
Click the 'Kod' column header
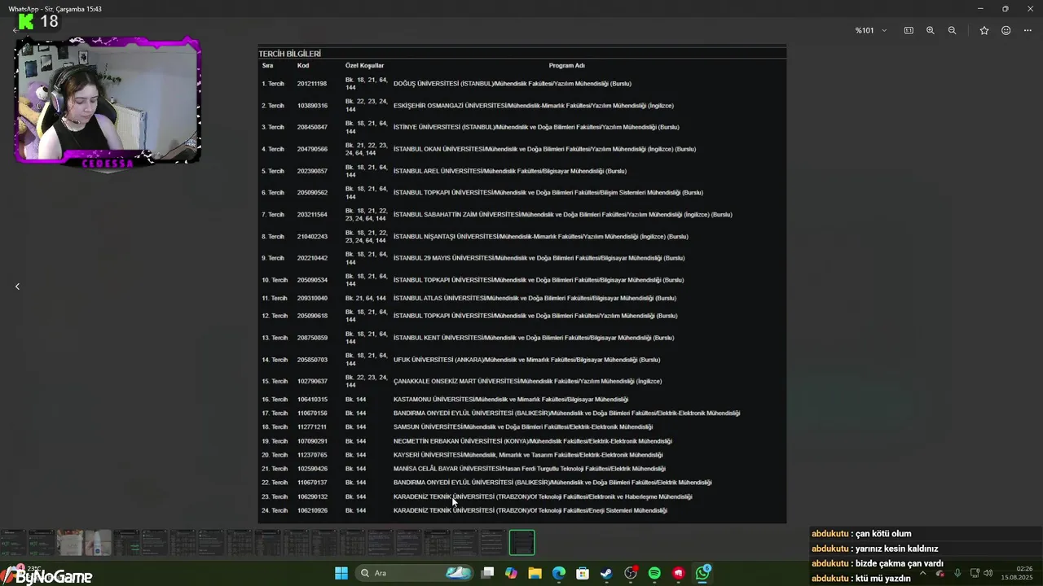(x=303, y=65)
